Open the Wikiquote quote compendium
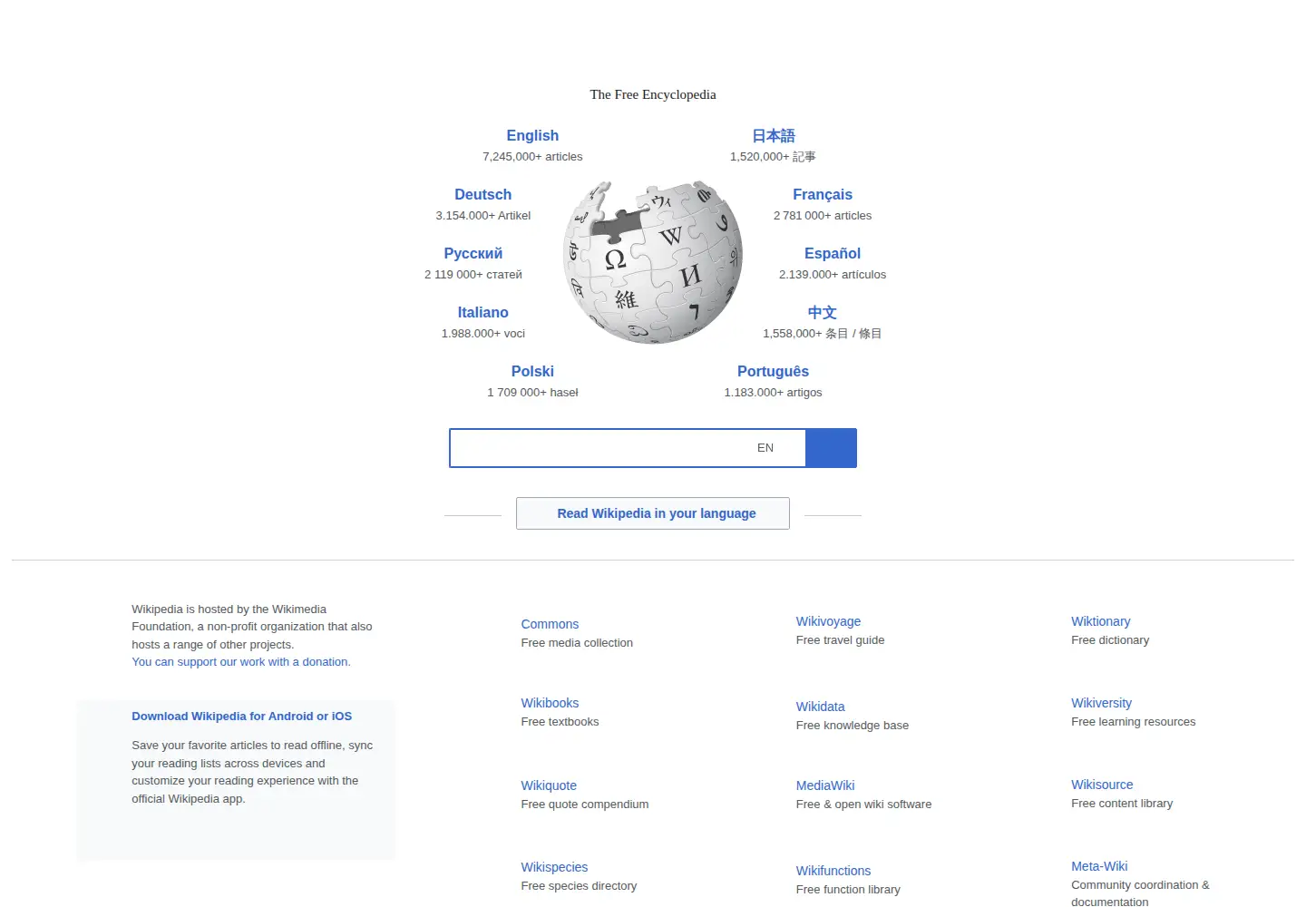This screenshot has height=907, width=1306. tap(549, 785)
